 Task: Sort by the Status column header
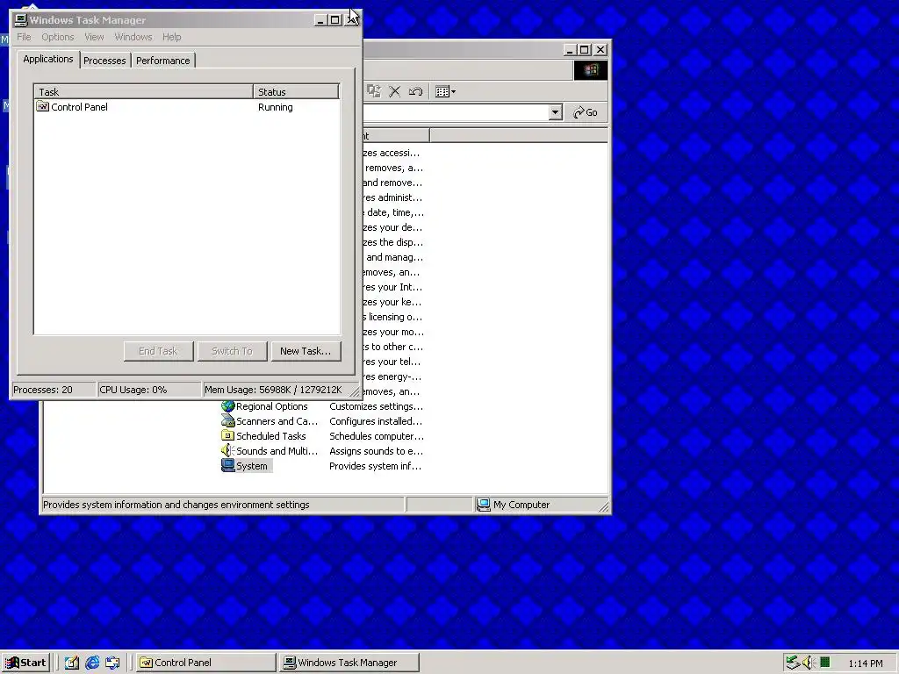pyautogui.click(x=296, y=91)
